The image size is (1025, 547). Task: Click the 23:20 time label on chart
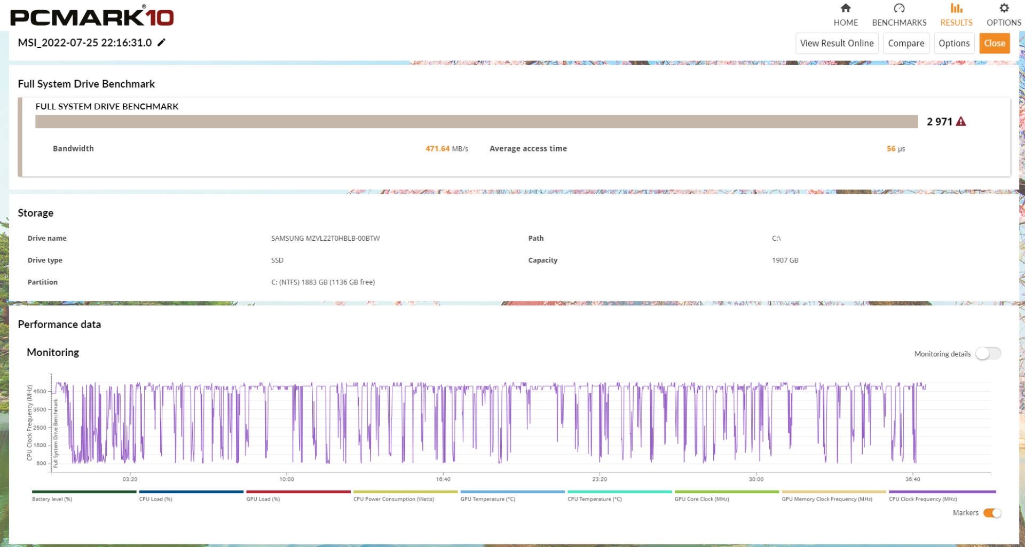pos(600,479)
